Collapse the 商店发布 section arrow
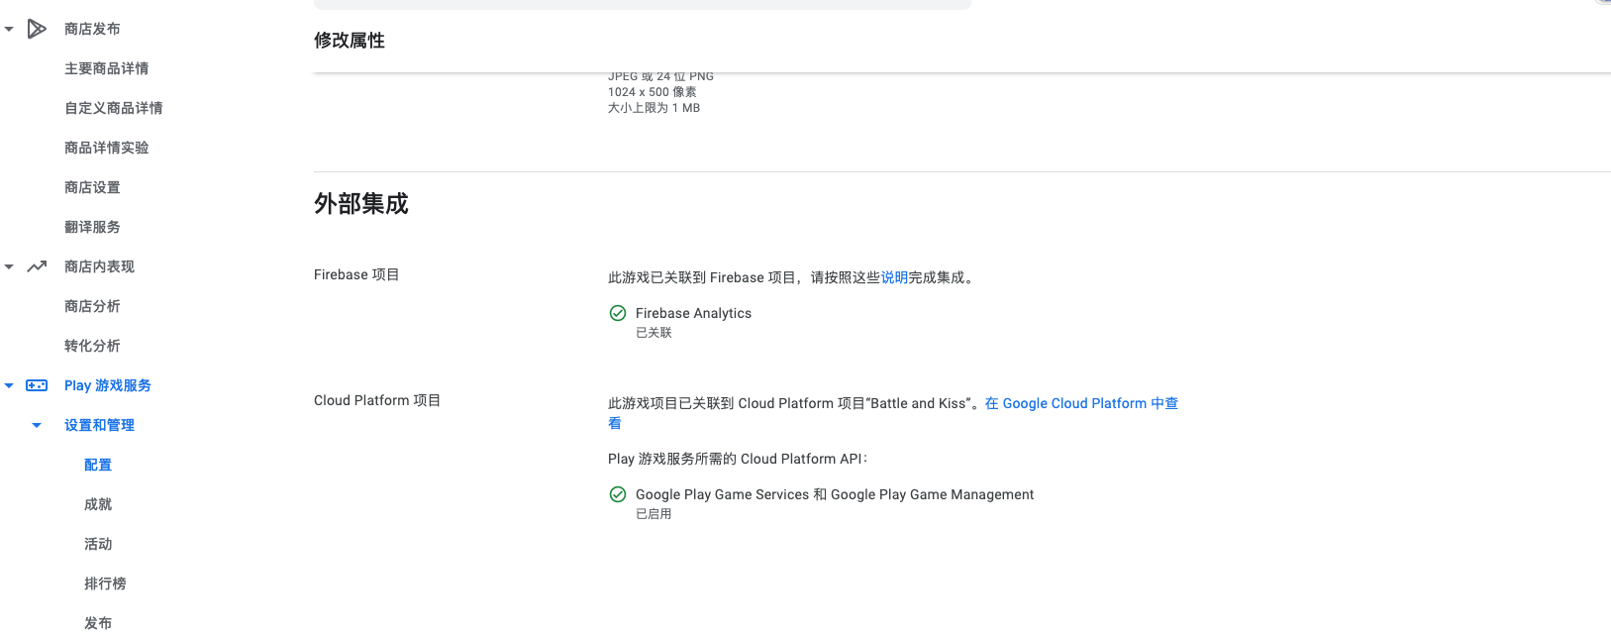Screen dimensions: 1611x634 9,29
